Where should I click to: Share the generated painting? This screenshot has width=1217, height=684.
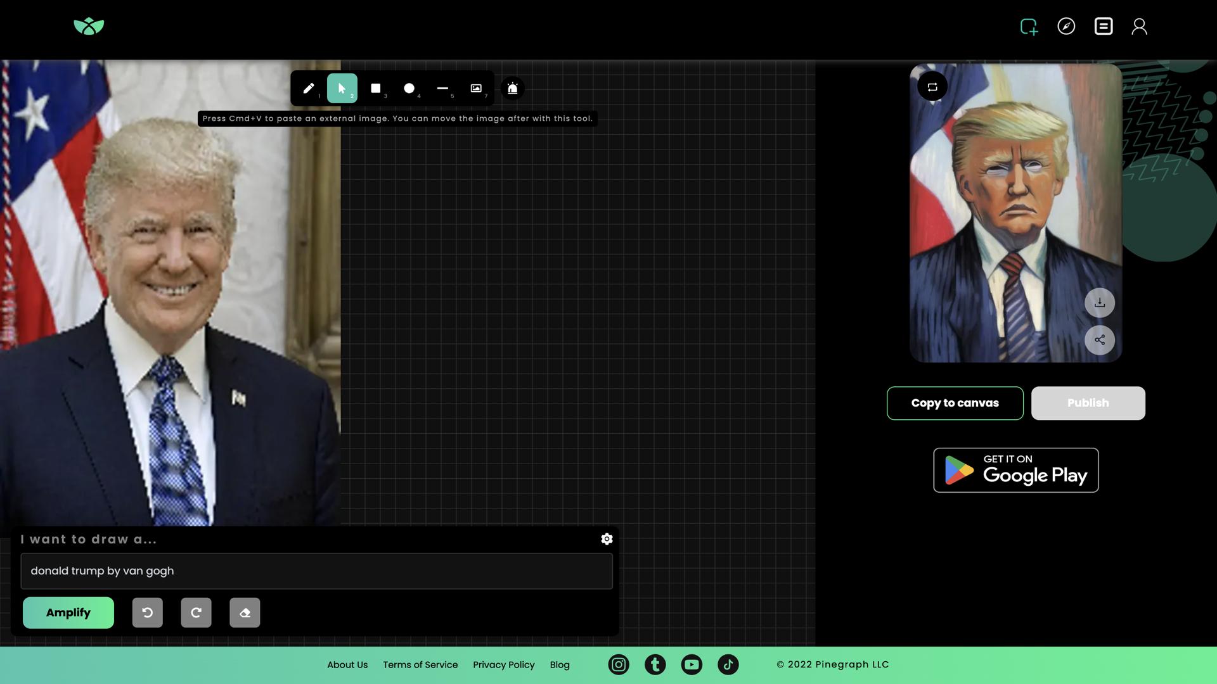pos(1100,340)
